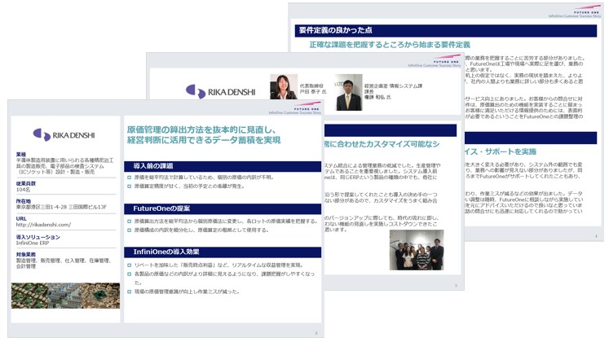Screen dimensions: 609x342
Task: Click bullet 現場の原価管理意識が向上し作業ミスが減った
Action: (187, 292)
